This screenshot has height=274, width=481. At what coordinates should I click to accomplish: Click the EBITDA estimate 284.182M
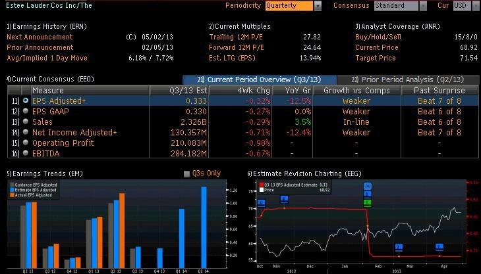pos(189,153)
